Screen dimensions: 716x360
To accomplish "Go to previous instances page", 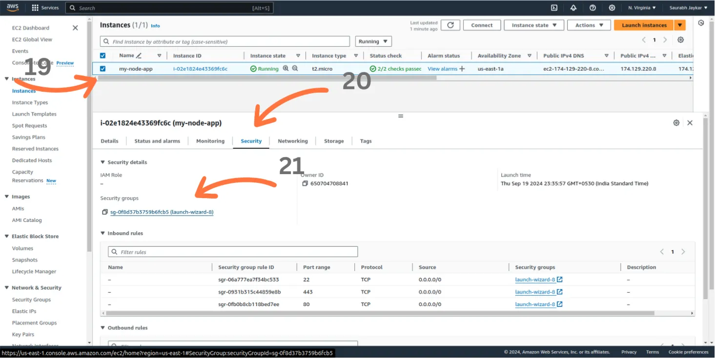I will 644,40.
